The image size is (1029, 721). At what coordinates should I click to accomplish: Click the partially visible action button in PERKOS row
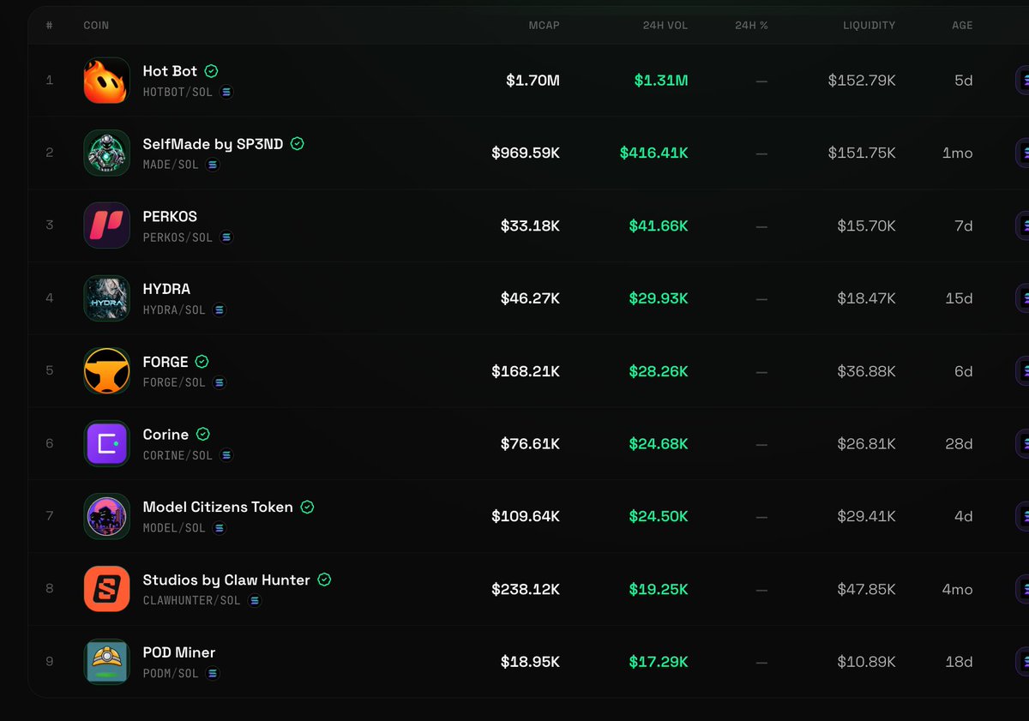pos(1022,225)
